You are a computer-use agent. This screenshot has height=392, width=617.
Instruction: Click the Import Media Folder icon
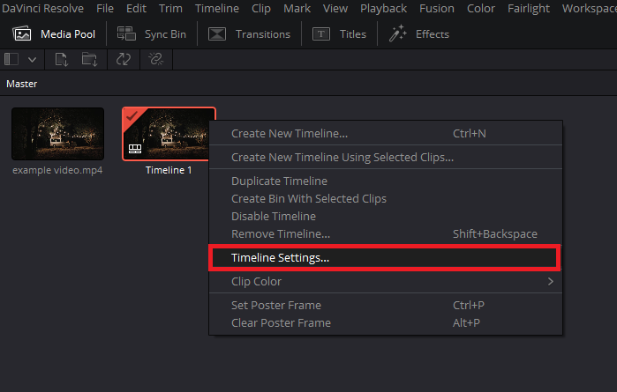tap(90, 59)
